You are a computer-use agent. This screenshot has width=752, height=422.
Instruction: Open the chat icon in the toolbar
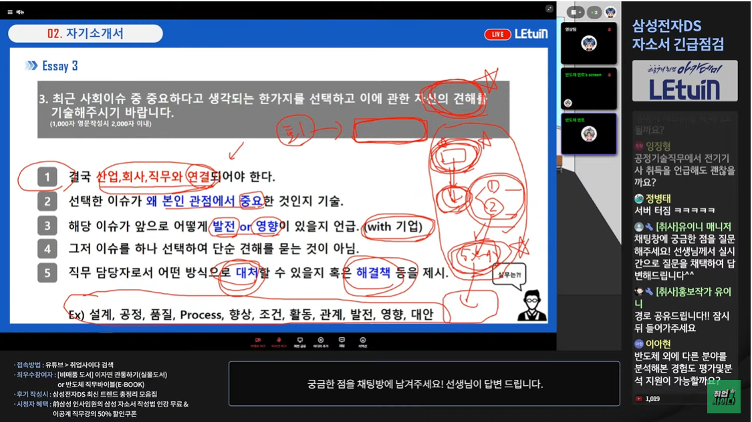pyautogui.click(x=342, y=341)
